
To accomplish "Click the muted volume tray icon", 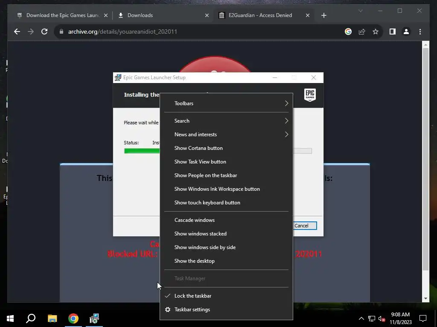I will [382, 318].
